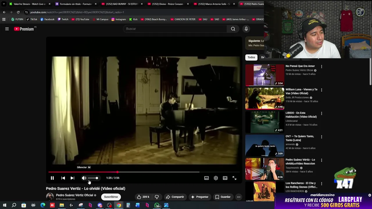Open the Los Rancheros - El Che video title

[301, 185]
